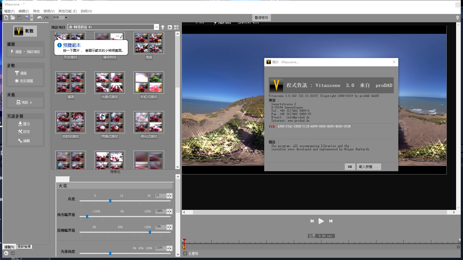Screen dimensions: 463x260
Task: Click OK in the 關於 Vitascene dialog
Action: (x=350, y=167)
